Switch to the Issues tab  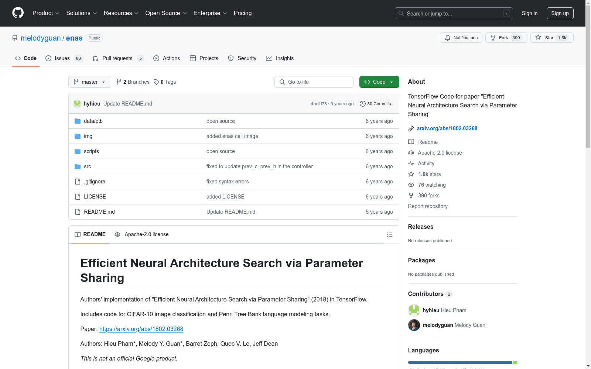[x=64, y=58]
